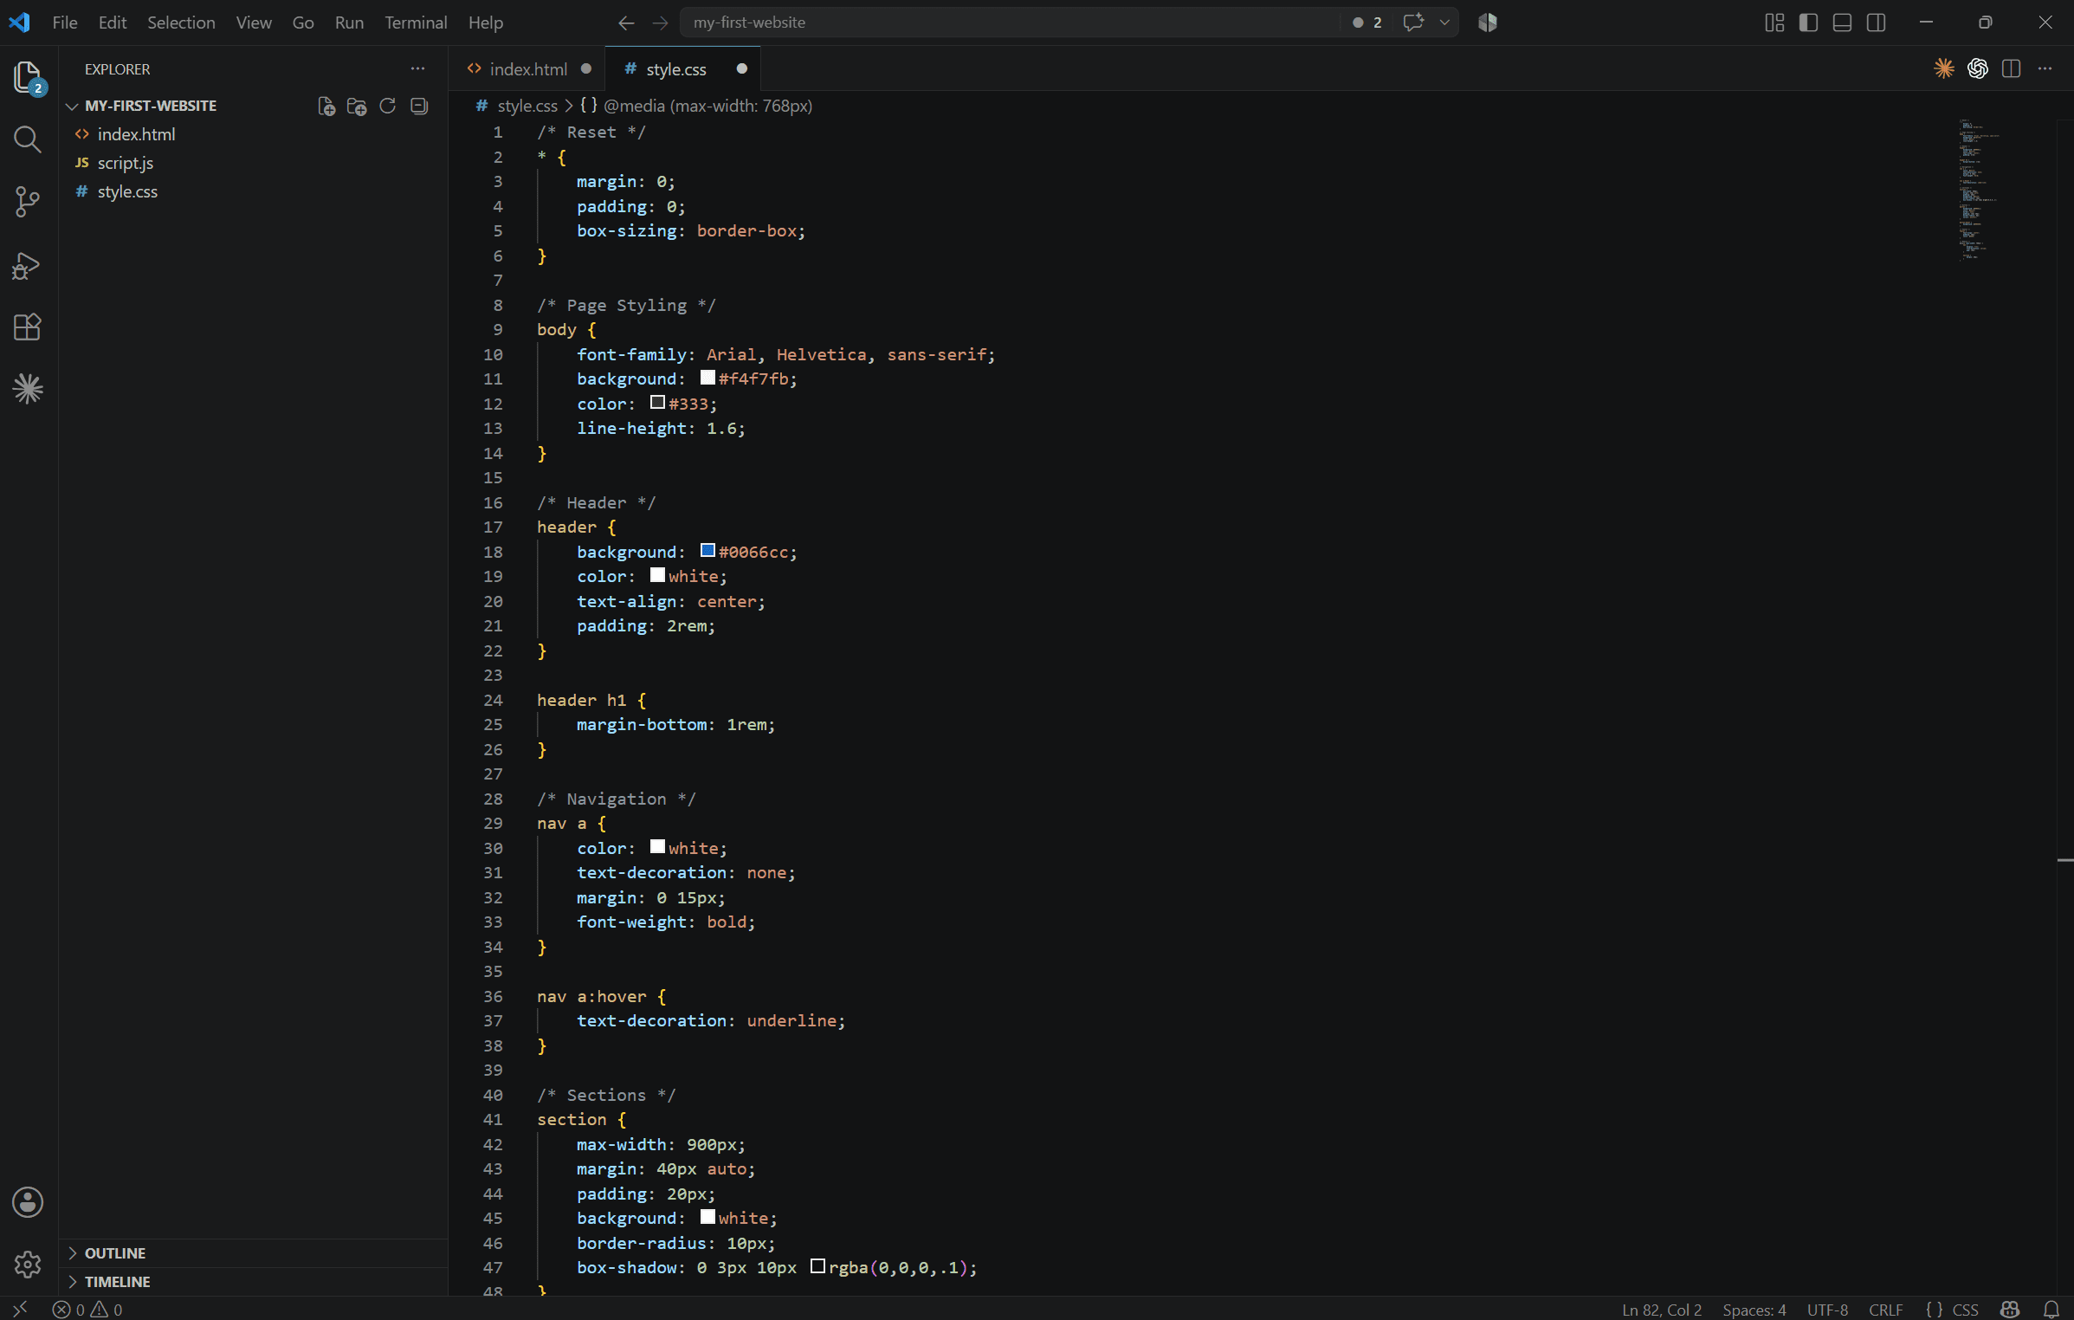Click the minimap code preview
This screenshot has height=1320, width=2074.
pyautogui.click(x=1980, y=189)
